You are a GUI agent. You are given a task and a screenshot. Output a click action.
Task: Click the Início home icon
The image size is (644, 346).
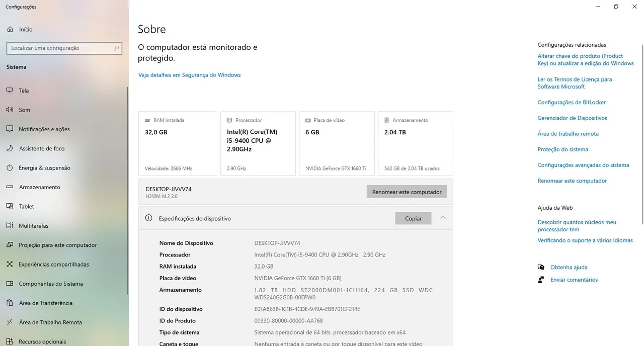[x=10, y=30]
